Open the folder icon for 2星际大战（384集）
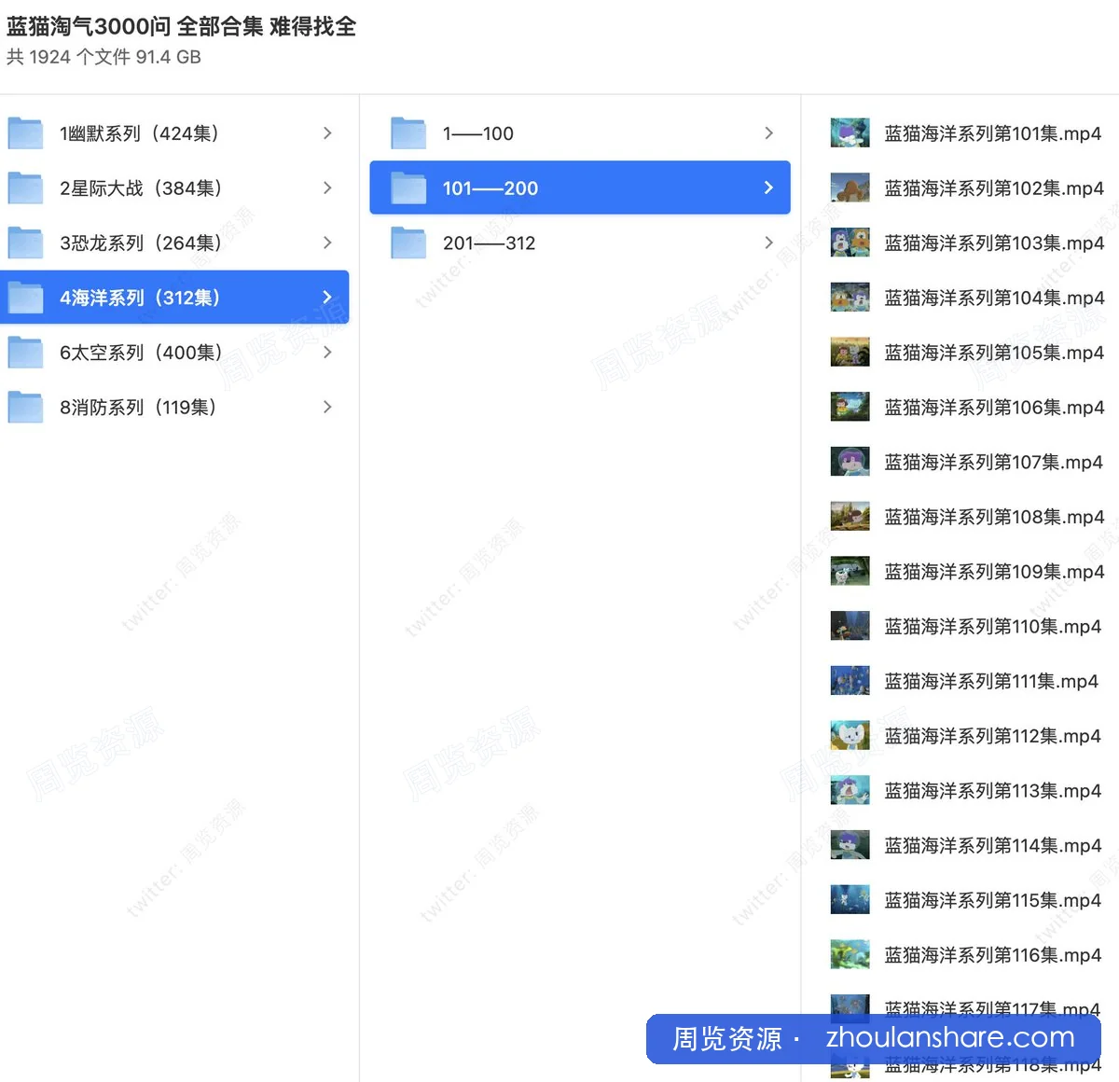Viewport: 1119px width, 1082px height. (25, 188)
